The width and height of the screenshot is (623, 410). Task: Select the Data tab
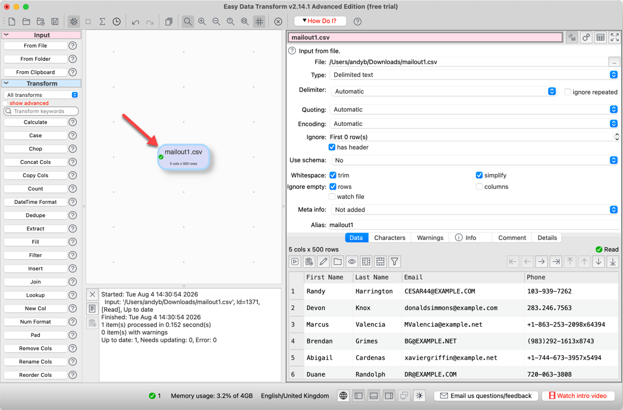click(356, 238)
